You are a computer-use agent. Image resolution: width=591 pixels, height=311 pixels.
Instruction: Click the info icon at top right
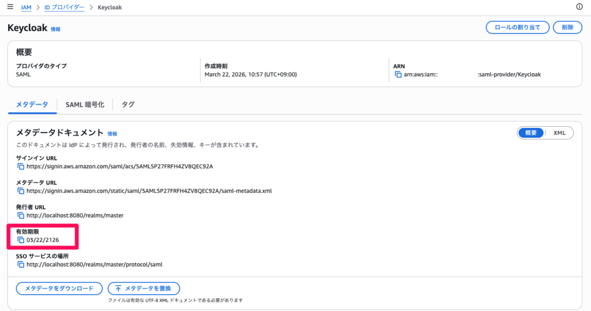pyautogui.click(x=579, y=7)
